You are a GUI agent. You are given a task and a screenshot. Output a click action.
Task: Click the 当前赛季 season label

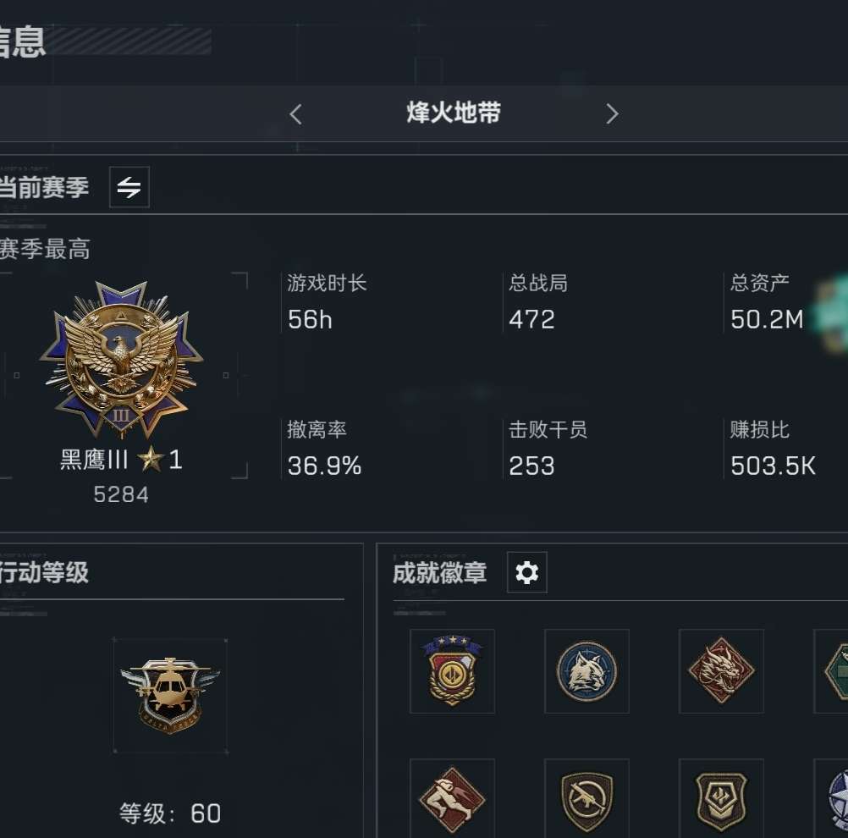[x=44, y=187]
